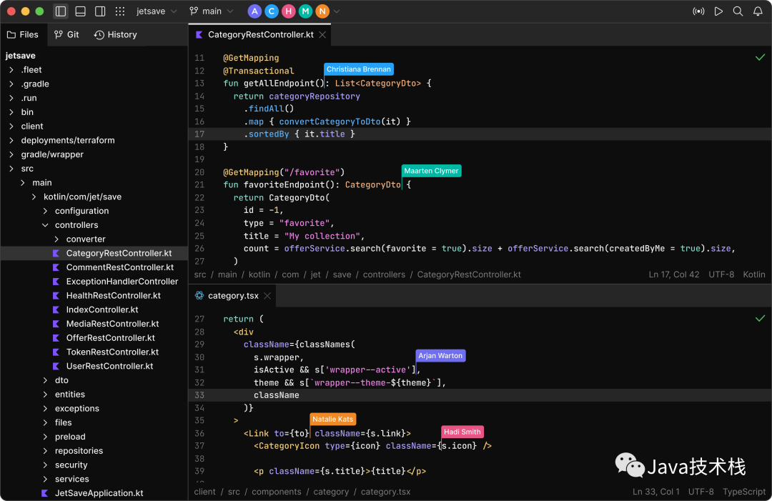
Task: Open CommentRestController.kt file
Action: [119, 267]
